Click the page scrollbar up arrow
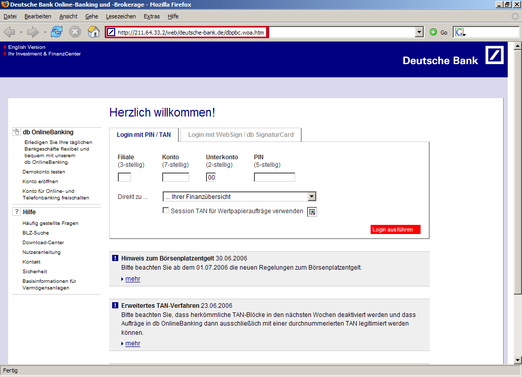The image size is (522, 377). [517, 46]
